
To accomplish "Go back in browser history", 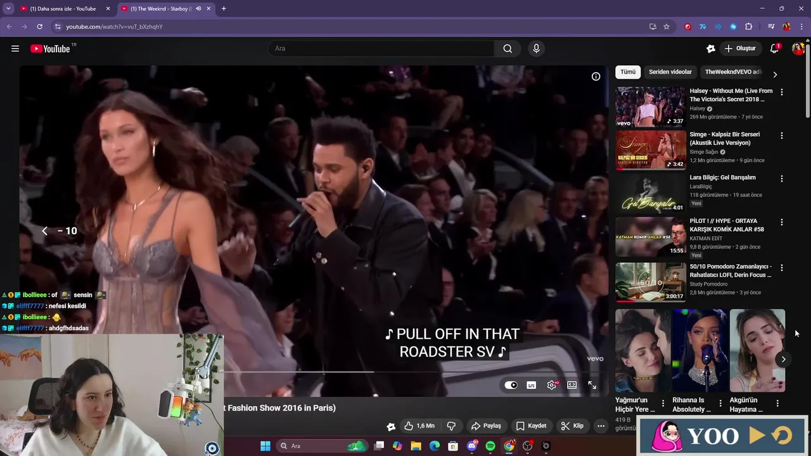I will (9, 27).
